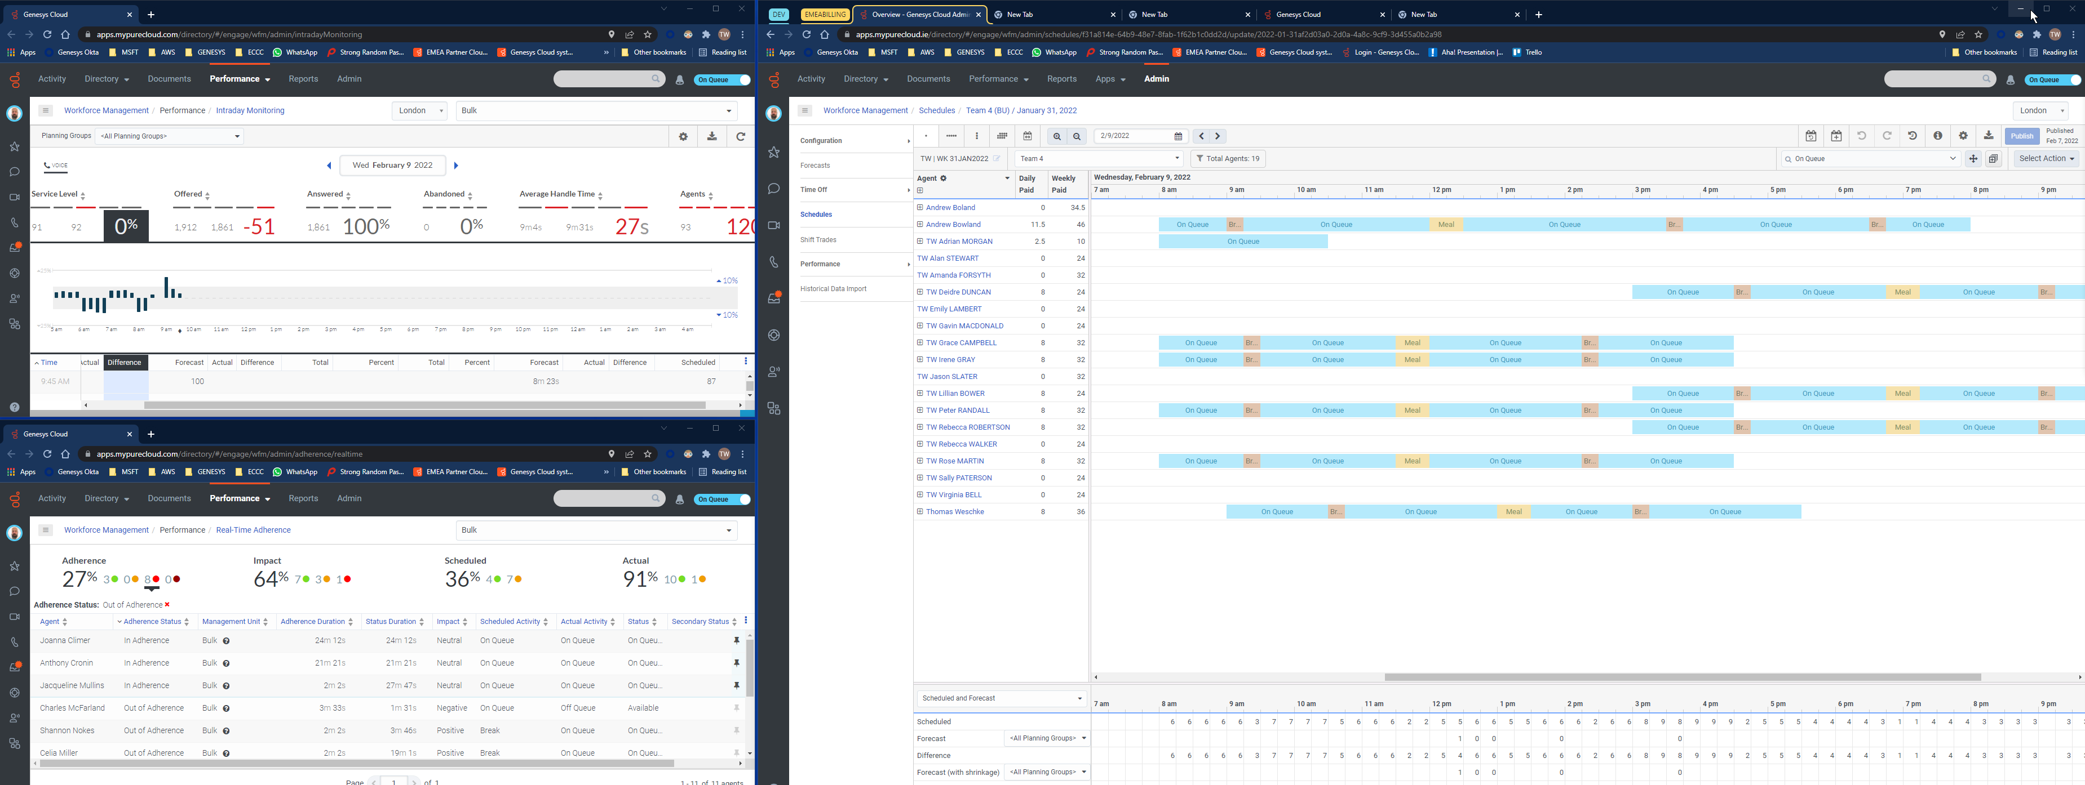Remove the Out of Adherence status filter

[x=167, y=604]
